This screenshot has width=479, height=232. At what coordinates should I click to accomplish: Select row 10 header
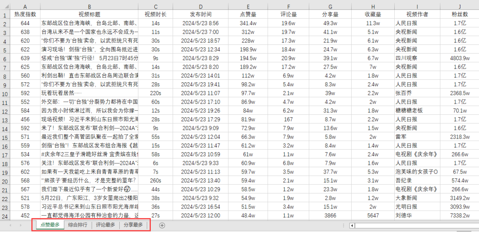[x=5, y=93]
